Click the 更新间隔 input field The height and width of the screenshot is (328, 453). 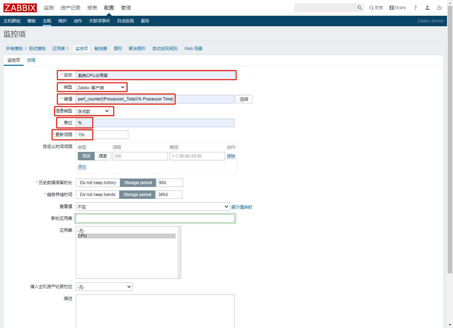point(102,135)
